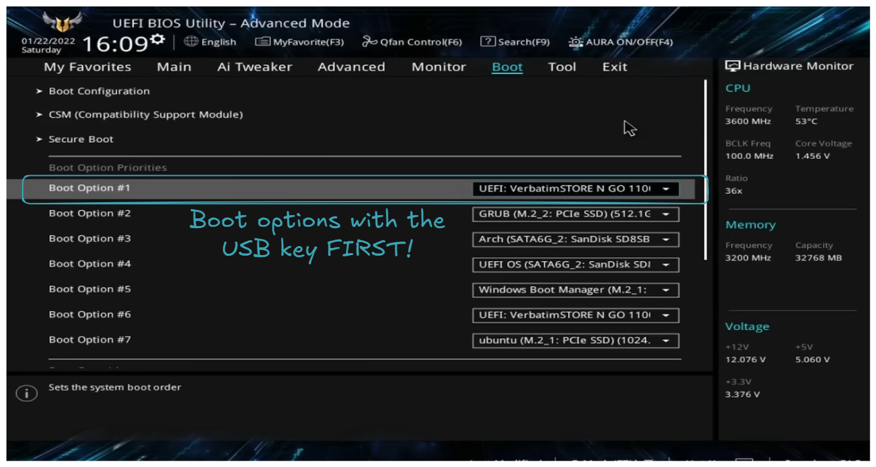Image resolution: width=876 pixels, height=467 pixels.
Task: Click the info icon in help area
Action: point(26,394)
